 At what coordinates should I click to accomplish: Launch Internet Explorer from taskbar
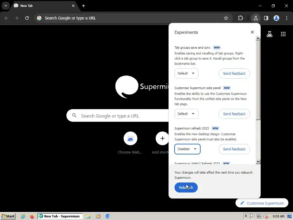pyautogui.click(x=23, y=216)
